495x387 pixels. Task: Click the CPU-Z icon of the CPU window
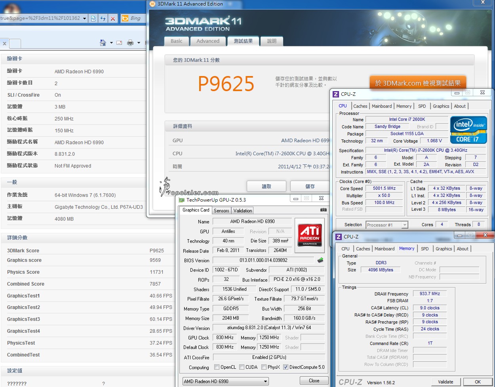point(336,94)
